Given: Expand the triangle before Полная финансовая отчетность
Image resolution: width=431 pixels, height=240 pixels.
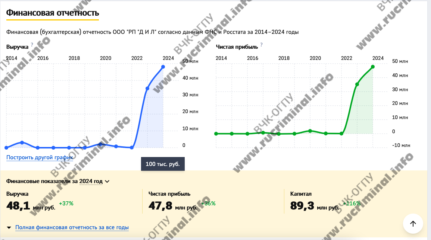Looking at the screenshot, I should click(9, 227).
